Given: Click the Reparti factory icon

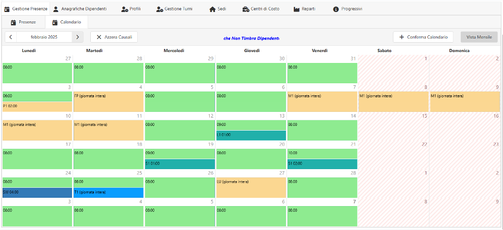Looking at the screenshot, I should 297,9.
